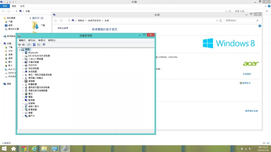Select 影像裝置 in the device tree
Image resolution: width=271 pixels, height=152 pixels.
point(32,110)
